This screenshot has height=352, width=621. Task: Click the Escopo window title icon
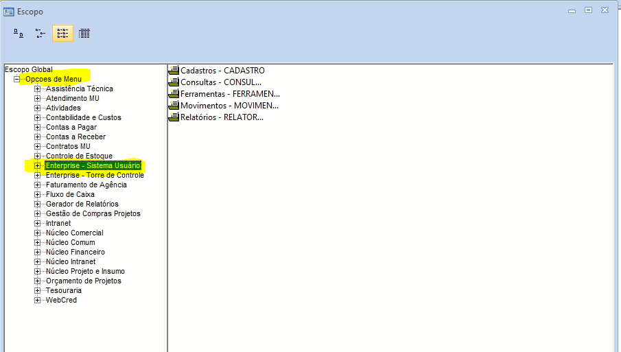tap(9, 12)
